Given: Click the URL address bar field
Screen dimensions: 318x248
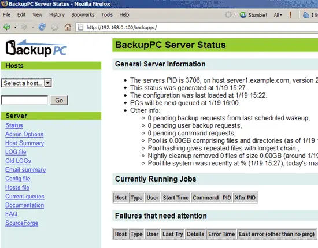Looking at the screenshot, I should 197,27.
